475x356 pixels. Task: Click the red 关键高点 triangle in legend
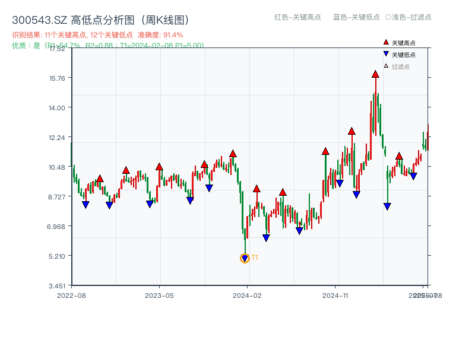point(386,42)
